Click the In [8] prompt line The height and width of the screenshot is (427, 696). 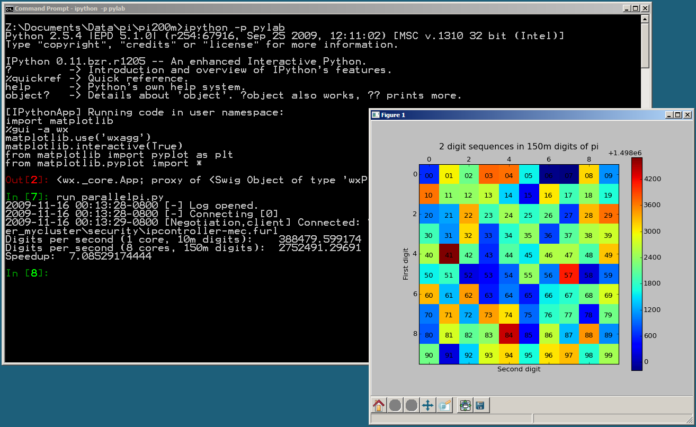(28, 273)
